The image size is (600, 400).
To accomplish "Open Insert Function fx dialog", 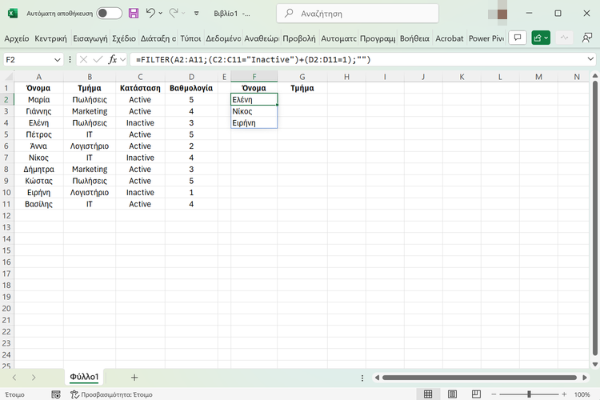I will coord(113,59).
